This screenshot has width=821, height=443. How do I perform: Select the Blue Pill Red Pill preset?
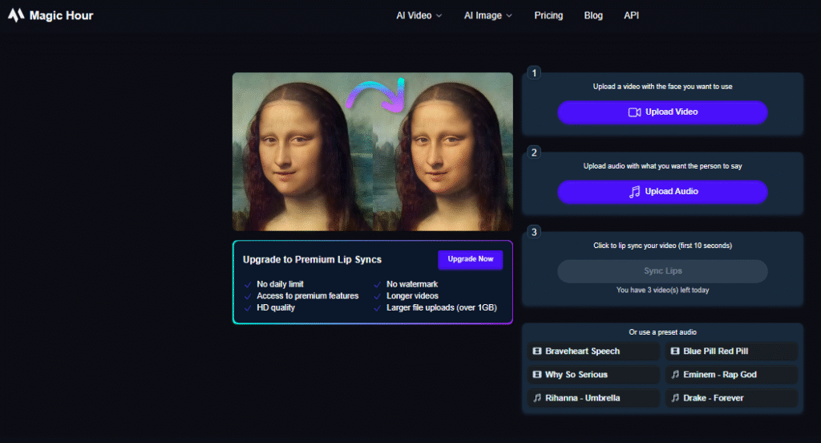coord(731,352)
